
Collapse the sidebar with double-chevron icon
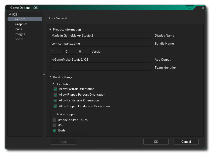(x=44, y=74)
